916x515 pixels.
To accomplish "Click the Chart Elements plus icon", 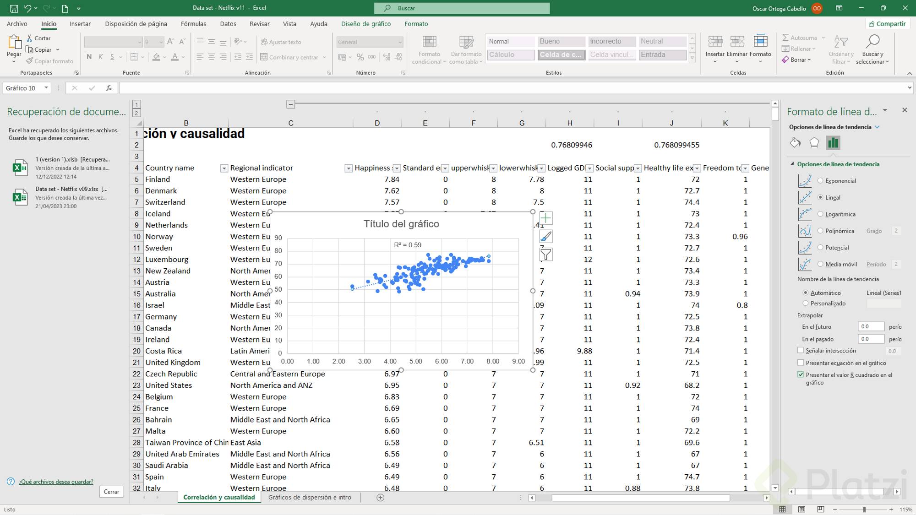I will (x=545, y=218).
